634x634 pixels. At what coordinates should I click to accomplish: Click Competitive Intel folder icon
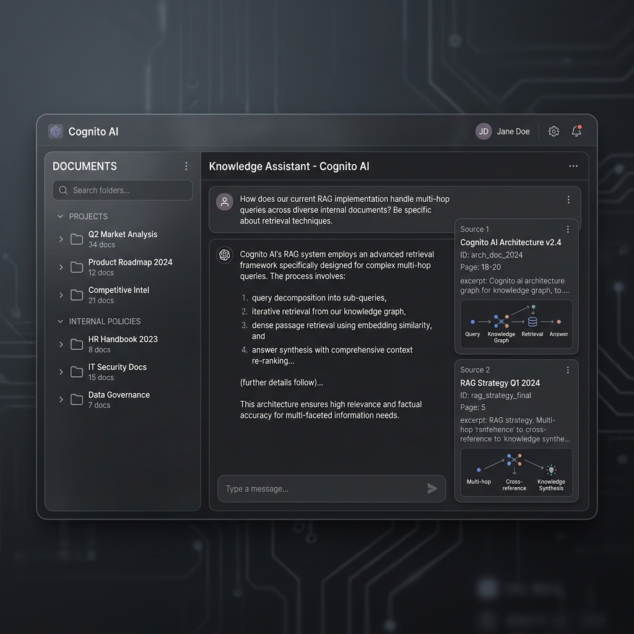tap(76, 295)
